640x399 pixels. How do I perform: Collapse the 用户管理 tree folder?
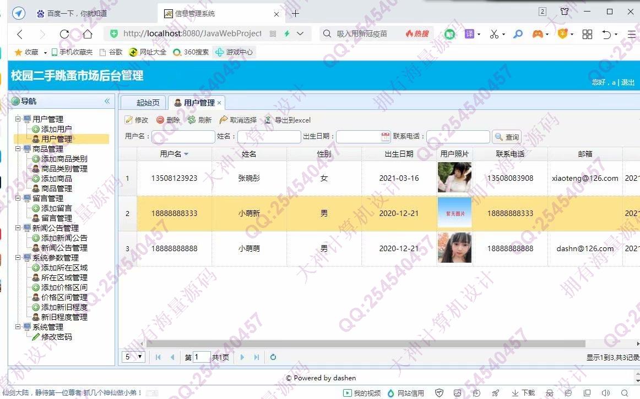[18, 119]
